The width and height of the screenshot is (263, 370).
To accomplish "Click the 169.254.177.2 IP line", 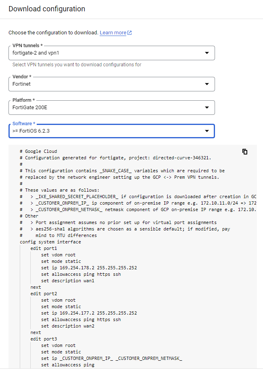I will pyautogui.click(x=89, y=313).
